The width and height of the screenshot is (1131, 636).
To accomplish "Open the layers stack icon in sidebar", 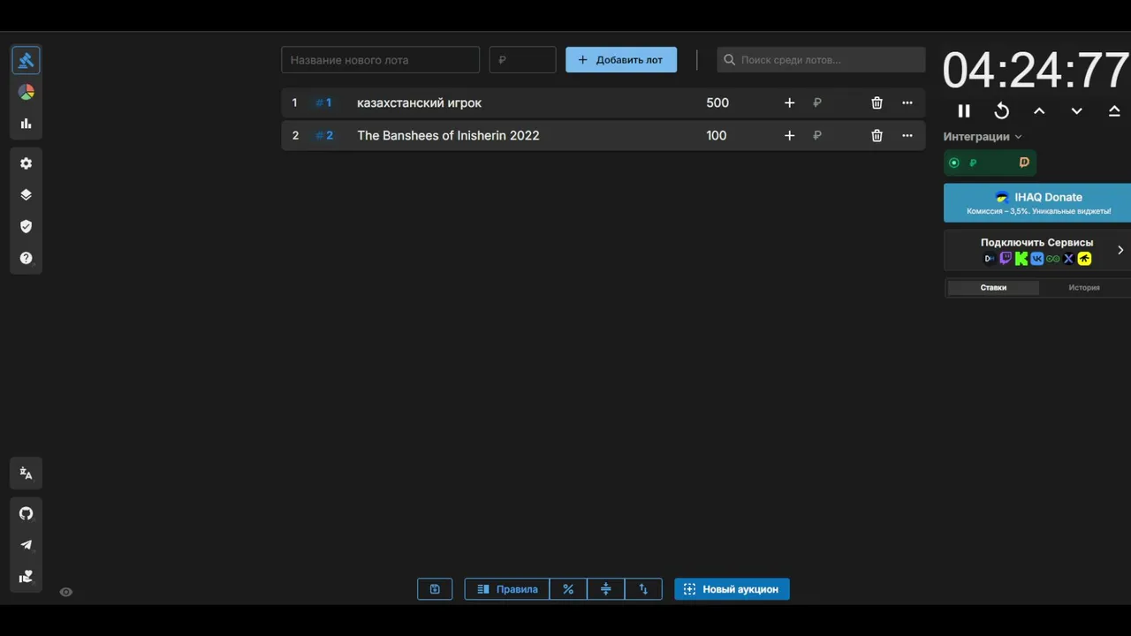I will pos(26,195).
